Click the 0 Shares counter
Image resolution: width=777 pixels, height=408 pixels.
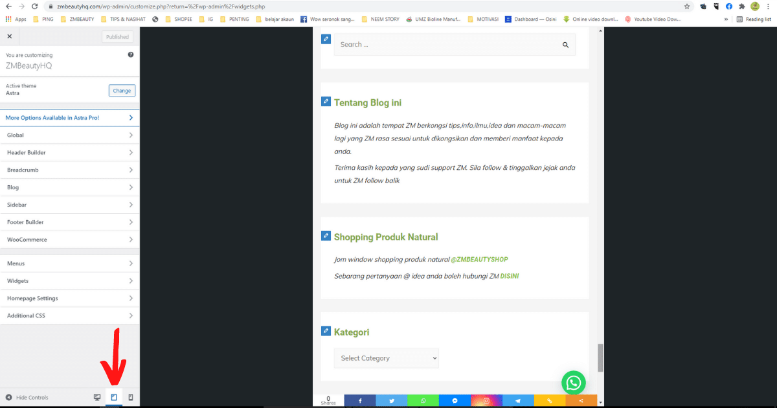pyautogui.click(x=328, y=401)
